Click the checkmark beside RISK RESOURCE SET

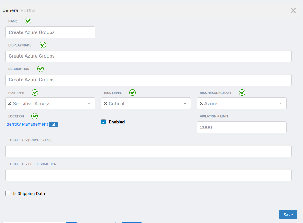coord(242,93)
